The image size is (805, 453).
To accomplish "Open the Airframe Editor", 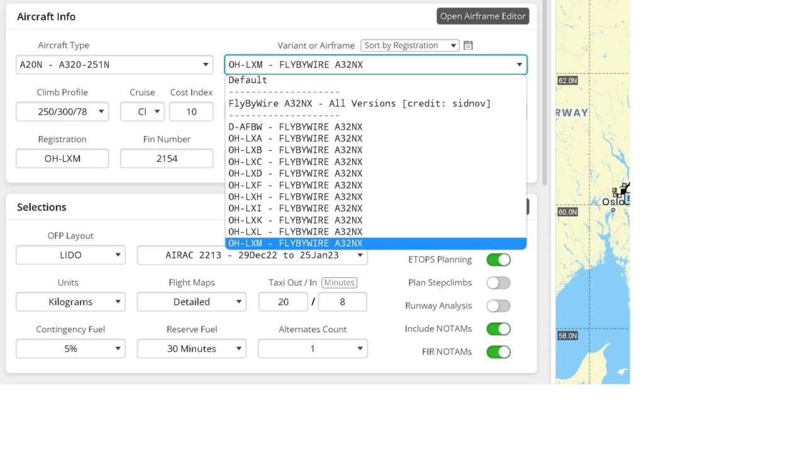I will pyautogui.click(x=483, y=16).
